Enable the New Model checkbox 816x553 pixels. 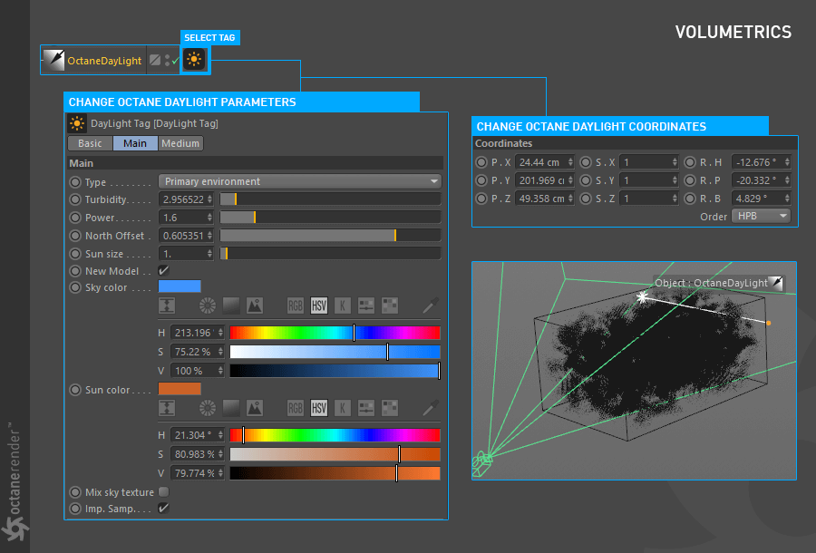[163, 270]
